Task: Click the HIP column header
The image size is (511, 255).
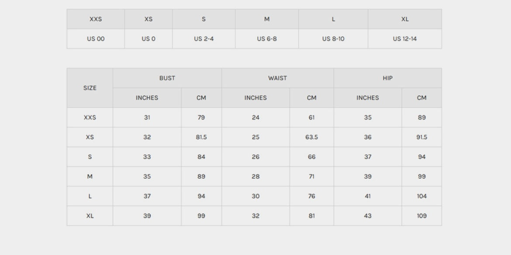Action: pyautogui.click(x=387, y=78)
